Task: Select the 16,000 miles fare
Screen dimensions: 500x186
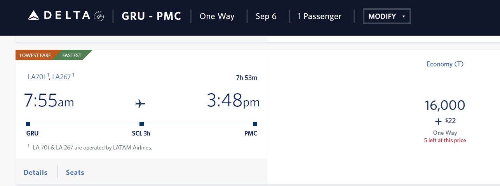Action: click(445, 105)
